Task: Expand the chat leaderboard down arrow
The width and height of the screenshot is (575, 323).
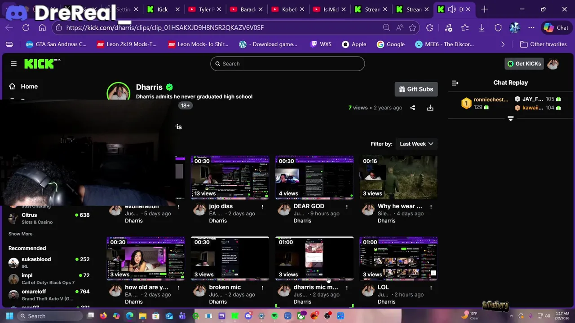Action: (510, 118)
